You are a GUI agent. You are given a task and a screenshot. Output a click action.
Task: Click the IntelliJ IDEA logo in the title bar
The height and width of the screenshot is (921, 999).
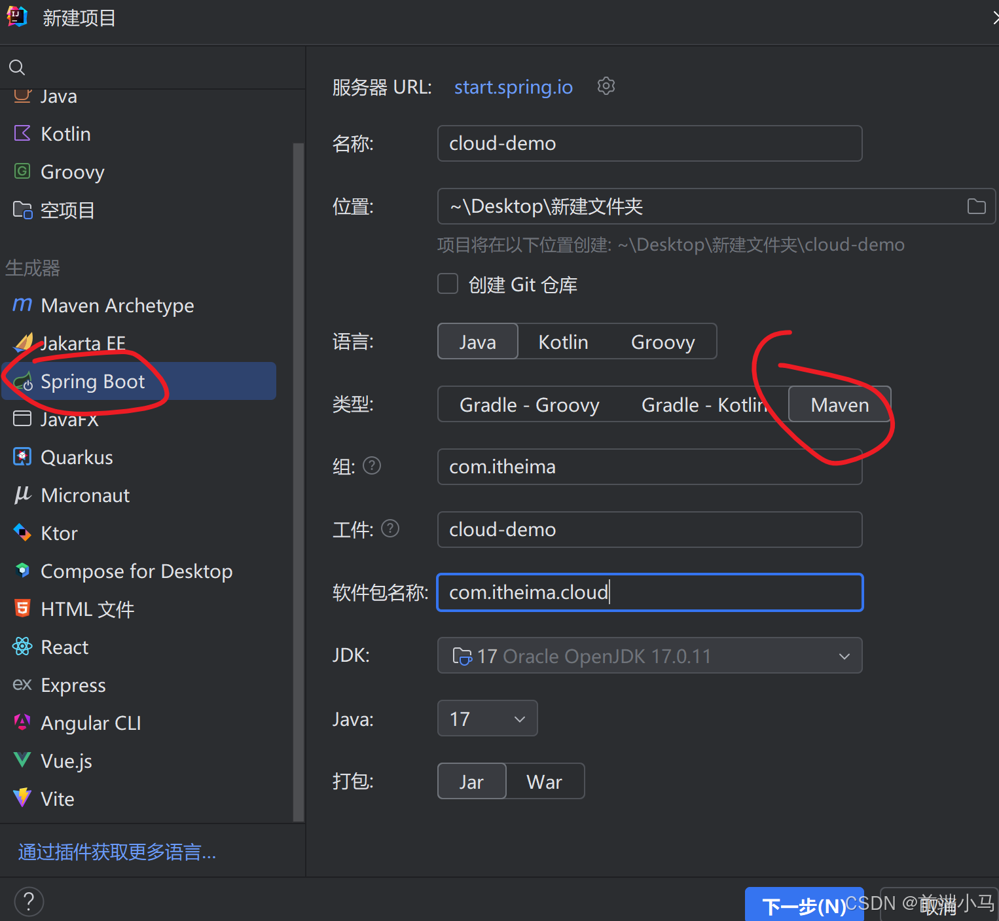pyautogui.click(x=16, y=16)
